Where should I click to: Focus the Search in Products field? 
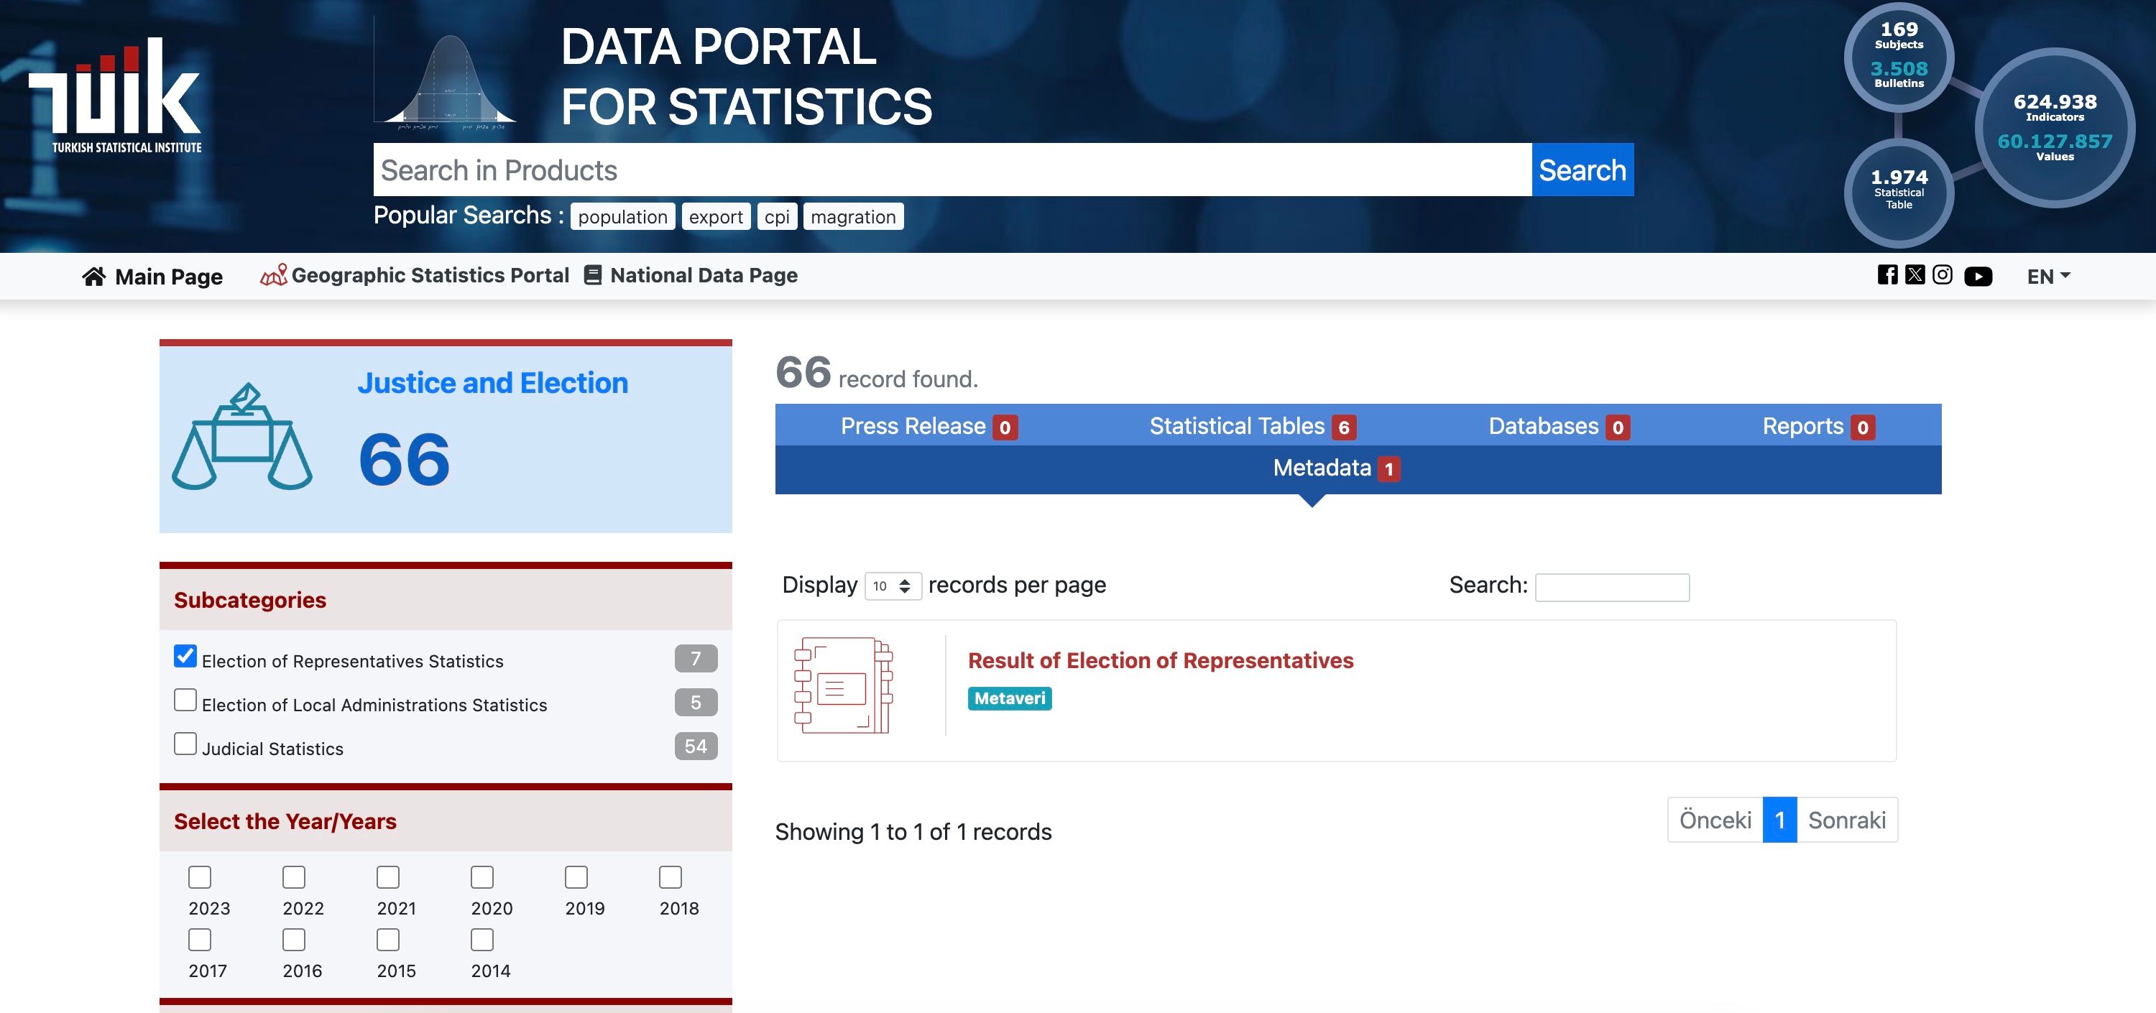(x=952, y=171)
